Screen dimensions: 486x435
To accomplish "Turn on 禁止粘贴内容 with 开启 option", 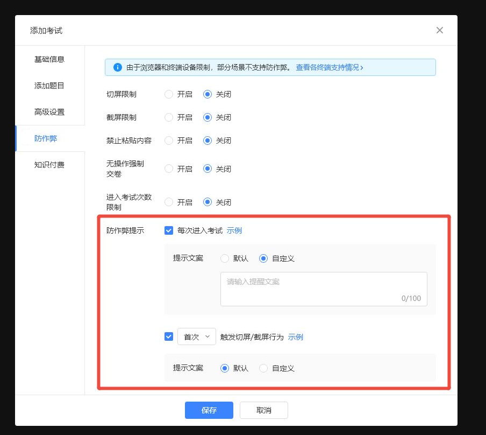I will click(169, 141).
